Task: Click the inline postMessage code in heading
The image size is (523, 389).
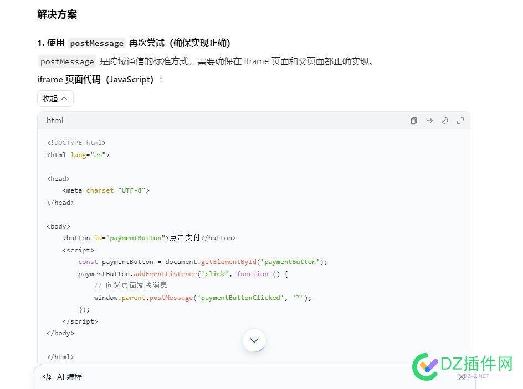Action: tap(97, 43)
